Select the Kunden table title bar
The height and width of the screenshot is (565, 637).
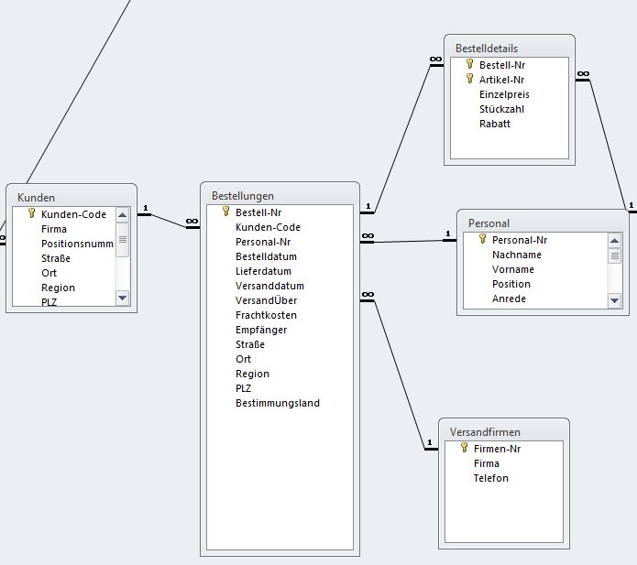coord(71,197)
